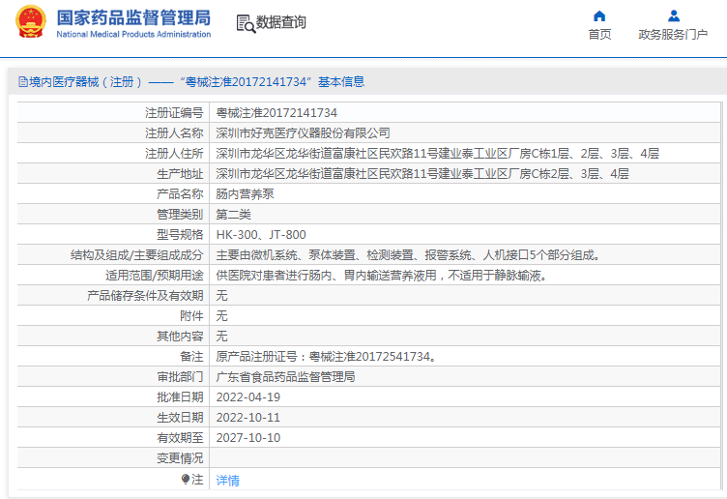Select the 适用范围 intended use description
This screenshot has width=727, height=499.
[x=384, y=276]
